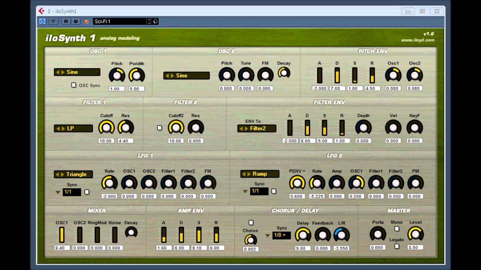Enable the LFO 1 Sync checkbox
The image size is (481, 270).
[x=87, y=192]
